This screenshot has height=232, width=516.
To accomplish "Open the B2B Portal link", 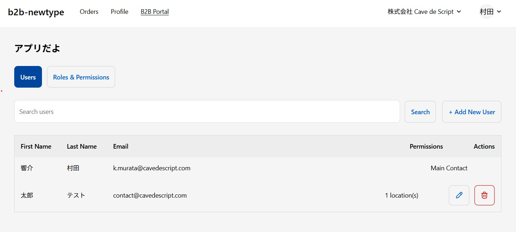I will pyautogui.click(x=155, y=12).
